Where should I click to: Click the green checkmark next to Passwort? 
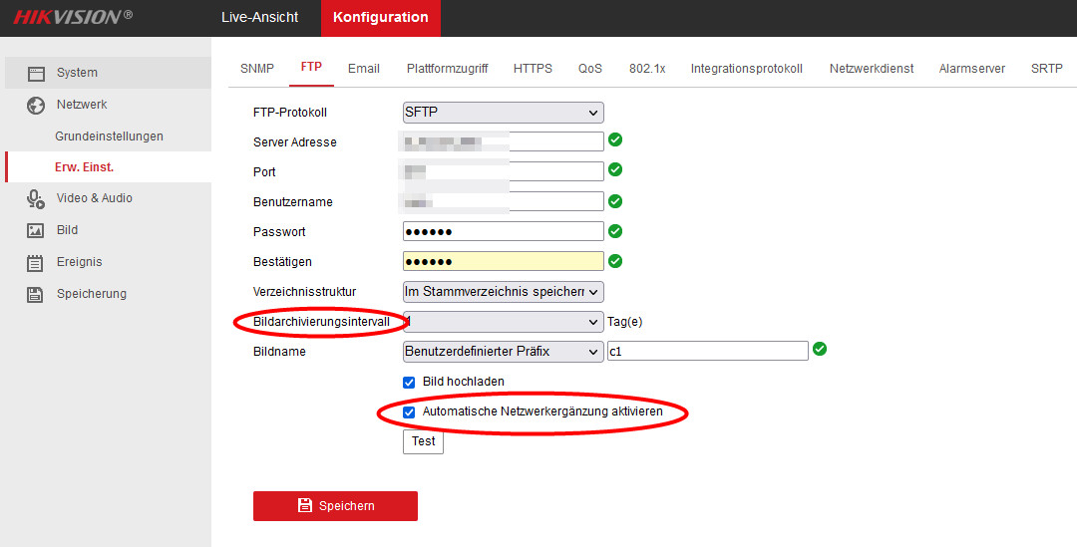point(615,231)
